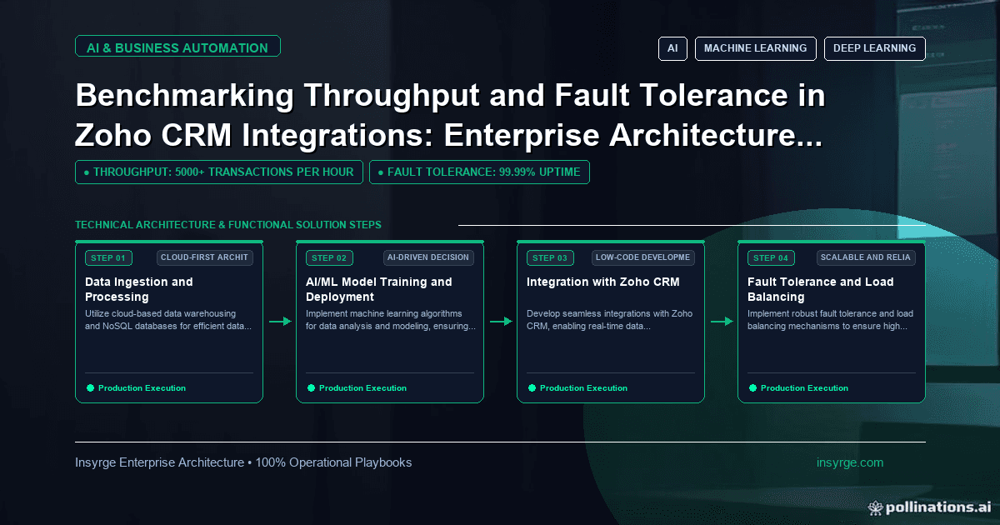Viewport: 1000px width, 525px height.
Task: Click text 'Implement machine learning algorithms'
Action: pyautogui.click(x=384, y=313)
